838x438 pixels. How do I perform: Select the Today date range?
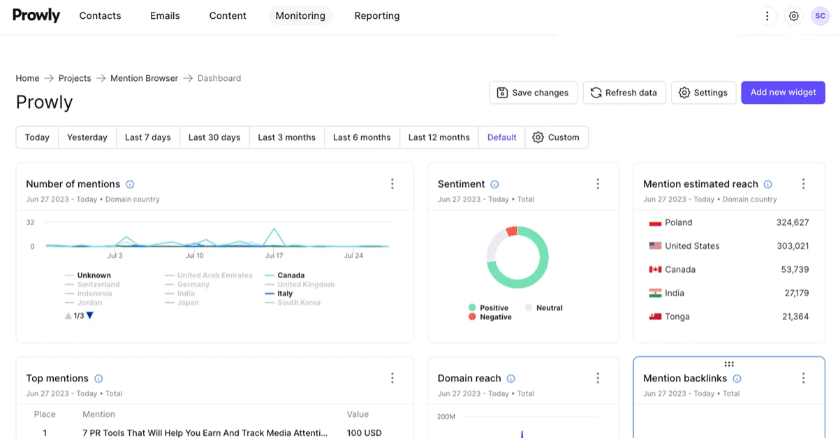[37, 137]
